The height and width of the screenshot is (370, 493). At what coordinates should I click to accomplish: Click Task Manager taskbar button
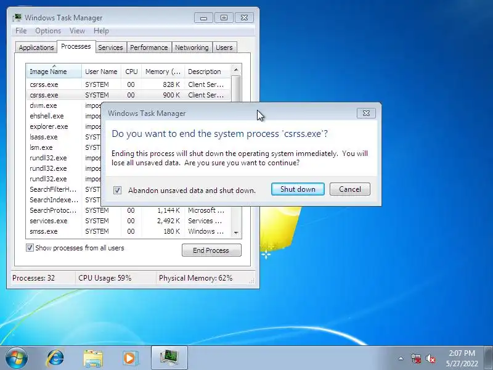(x=169, y=358)
